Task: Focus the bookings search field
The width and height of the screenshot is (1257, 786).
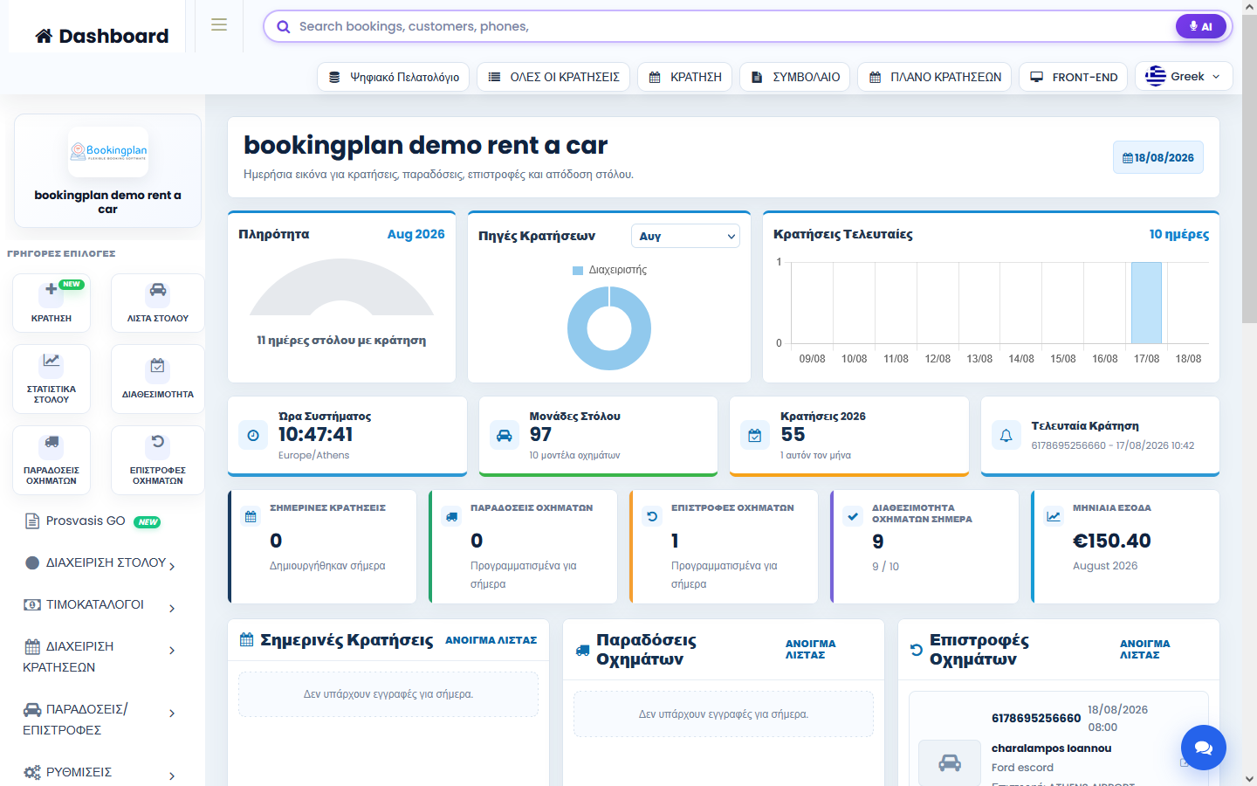Action: pos(733,26)
